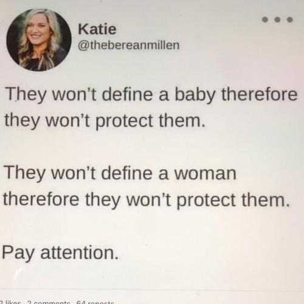
Task: Click the word 'attention.' in the last line
Action: click(80, 252)
